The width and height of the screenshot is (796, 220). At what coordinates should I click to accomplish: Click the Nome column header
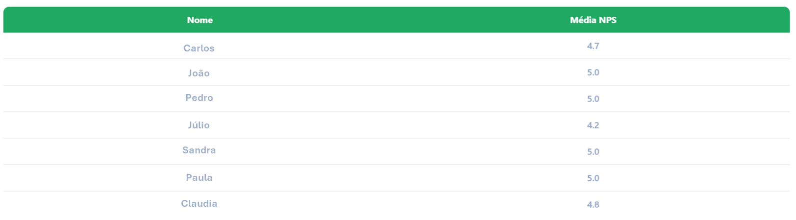199,20
